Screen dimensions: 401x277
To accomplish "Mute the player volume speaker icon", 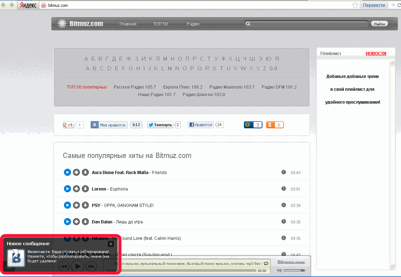I will (279, 271).
